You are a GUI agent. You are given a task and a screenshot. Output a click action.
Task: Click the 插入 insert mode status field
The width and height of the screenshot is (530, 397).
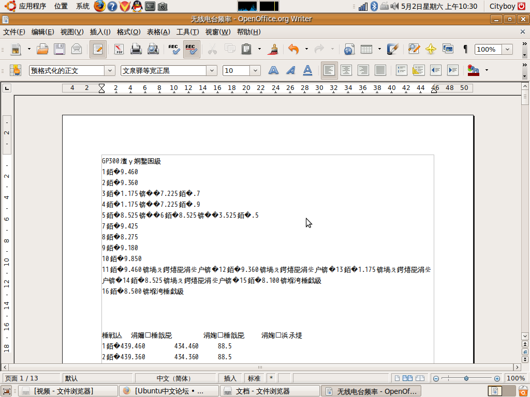[x=230, y=378]
